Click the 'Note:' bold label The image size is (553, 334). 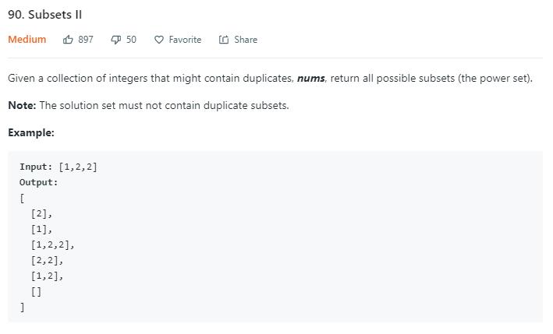[x=22, y=105]
